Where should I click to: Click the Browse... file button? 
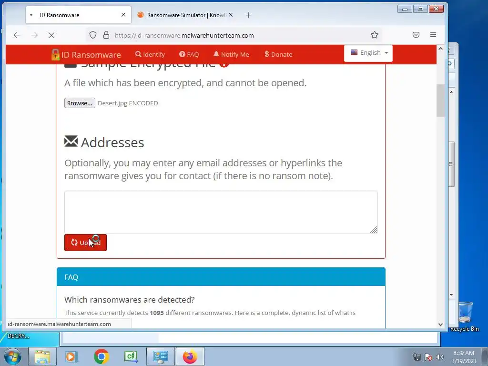[x=80, y=103]
